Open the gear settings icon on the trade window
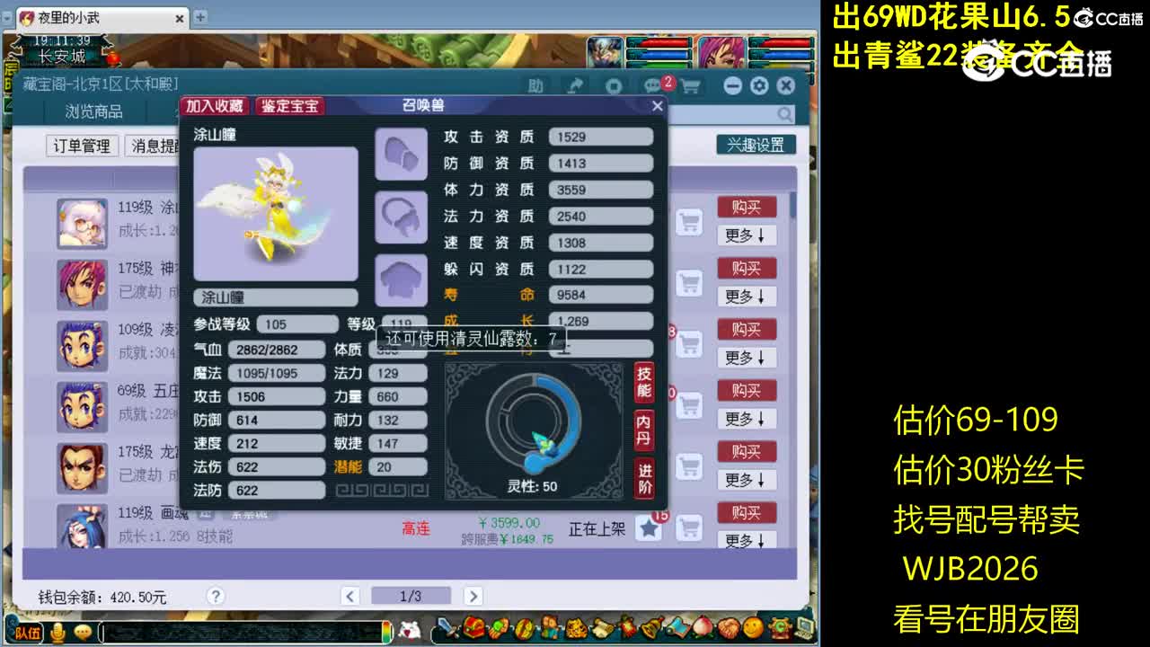The width and height of the screenshot is (1150, 647). tap(759, 84)
